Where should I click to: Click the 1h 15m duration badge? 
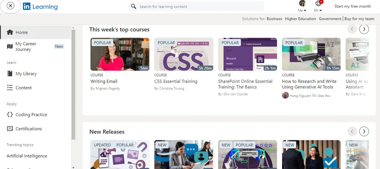tap(333, 68)
